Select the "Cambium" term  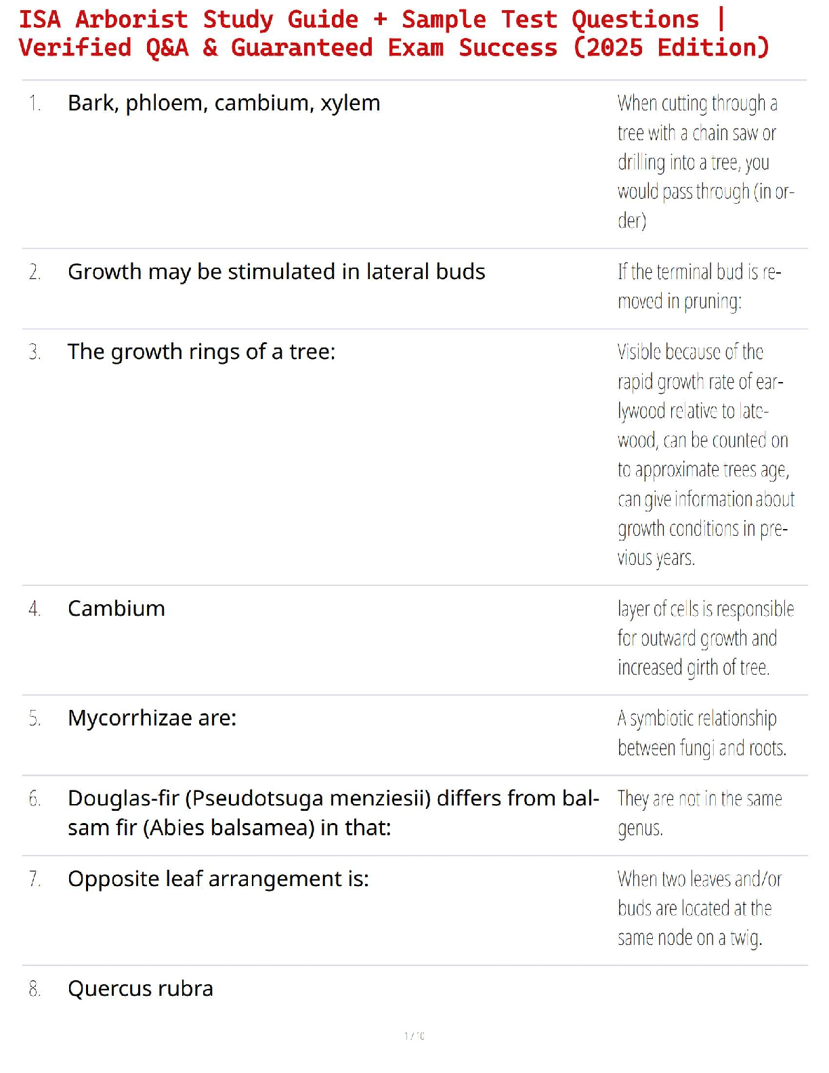point(116,608)
